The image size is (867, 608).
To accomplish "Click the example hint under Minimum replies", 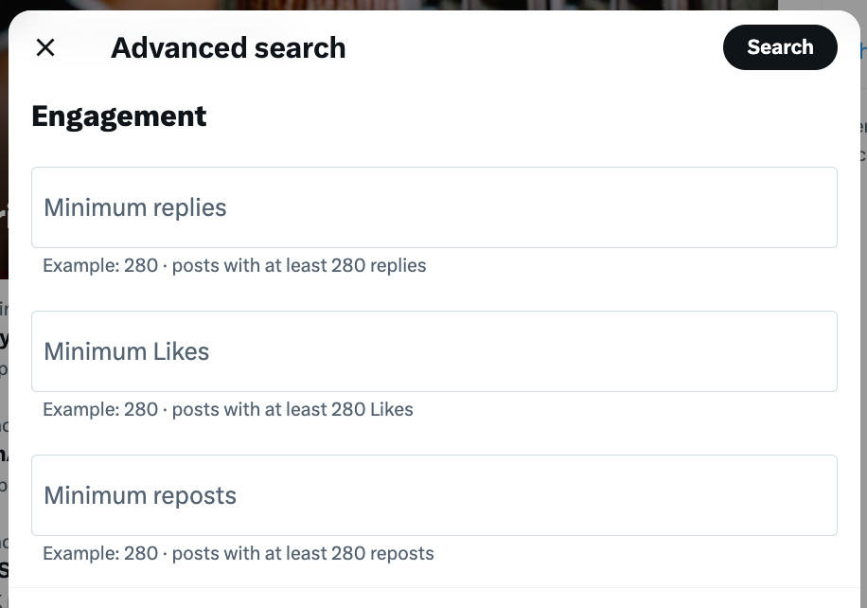I will 234,265.
